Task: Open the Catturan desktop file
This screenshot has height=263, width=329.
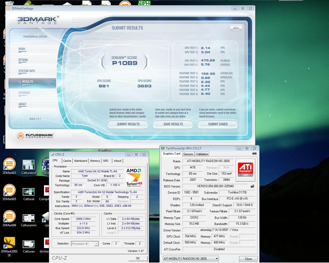Action: [x=29, y=246]
